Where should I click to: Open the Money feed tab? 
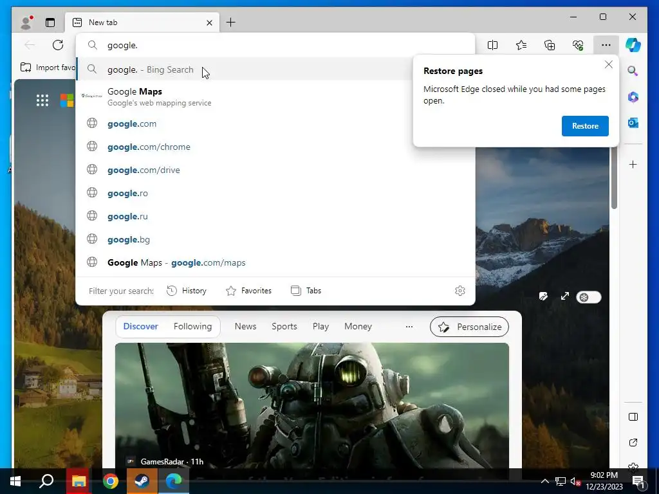click(358, 326)
